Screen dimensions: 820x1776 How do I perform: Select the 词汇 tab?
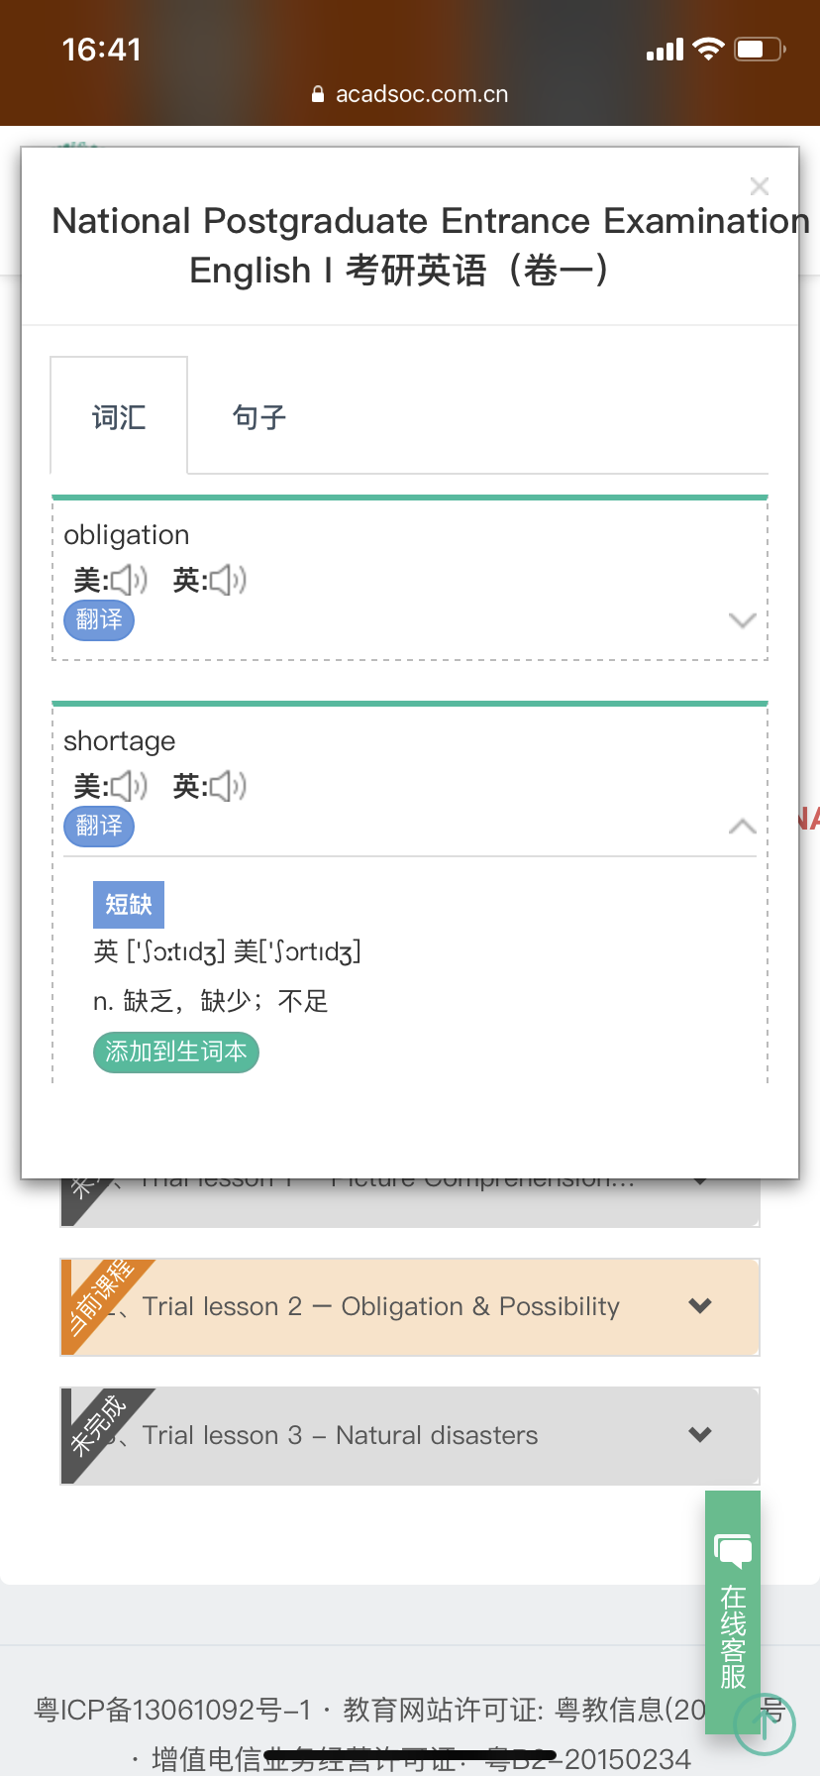click(x=118, y=416)
